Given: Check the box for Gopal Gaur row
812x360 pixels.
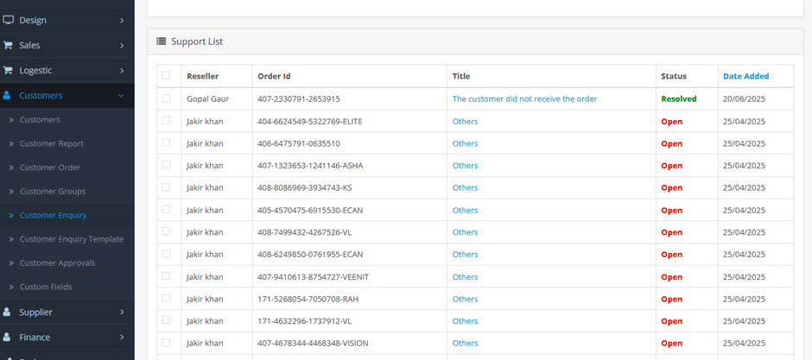Looking at the screenshot, I should (166, 98).
